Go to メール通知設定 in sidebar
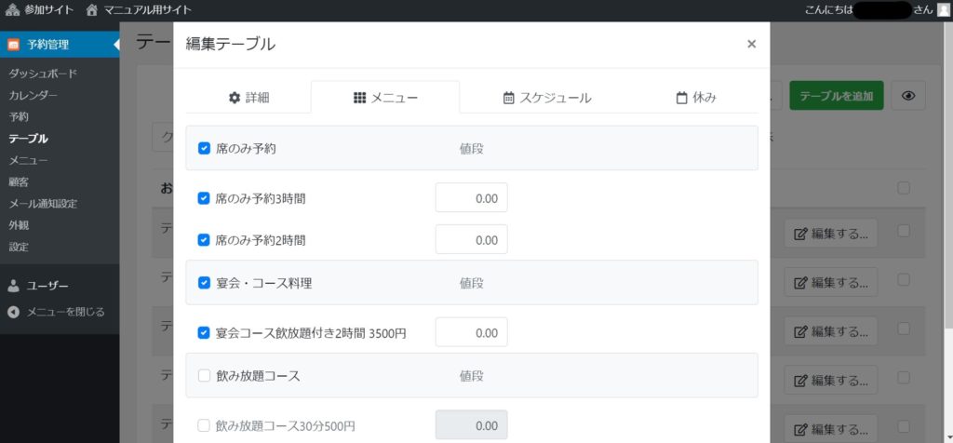This screenshot has width=953, height=443. (x=43, y=203)
